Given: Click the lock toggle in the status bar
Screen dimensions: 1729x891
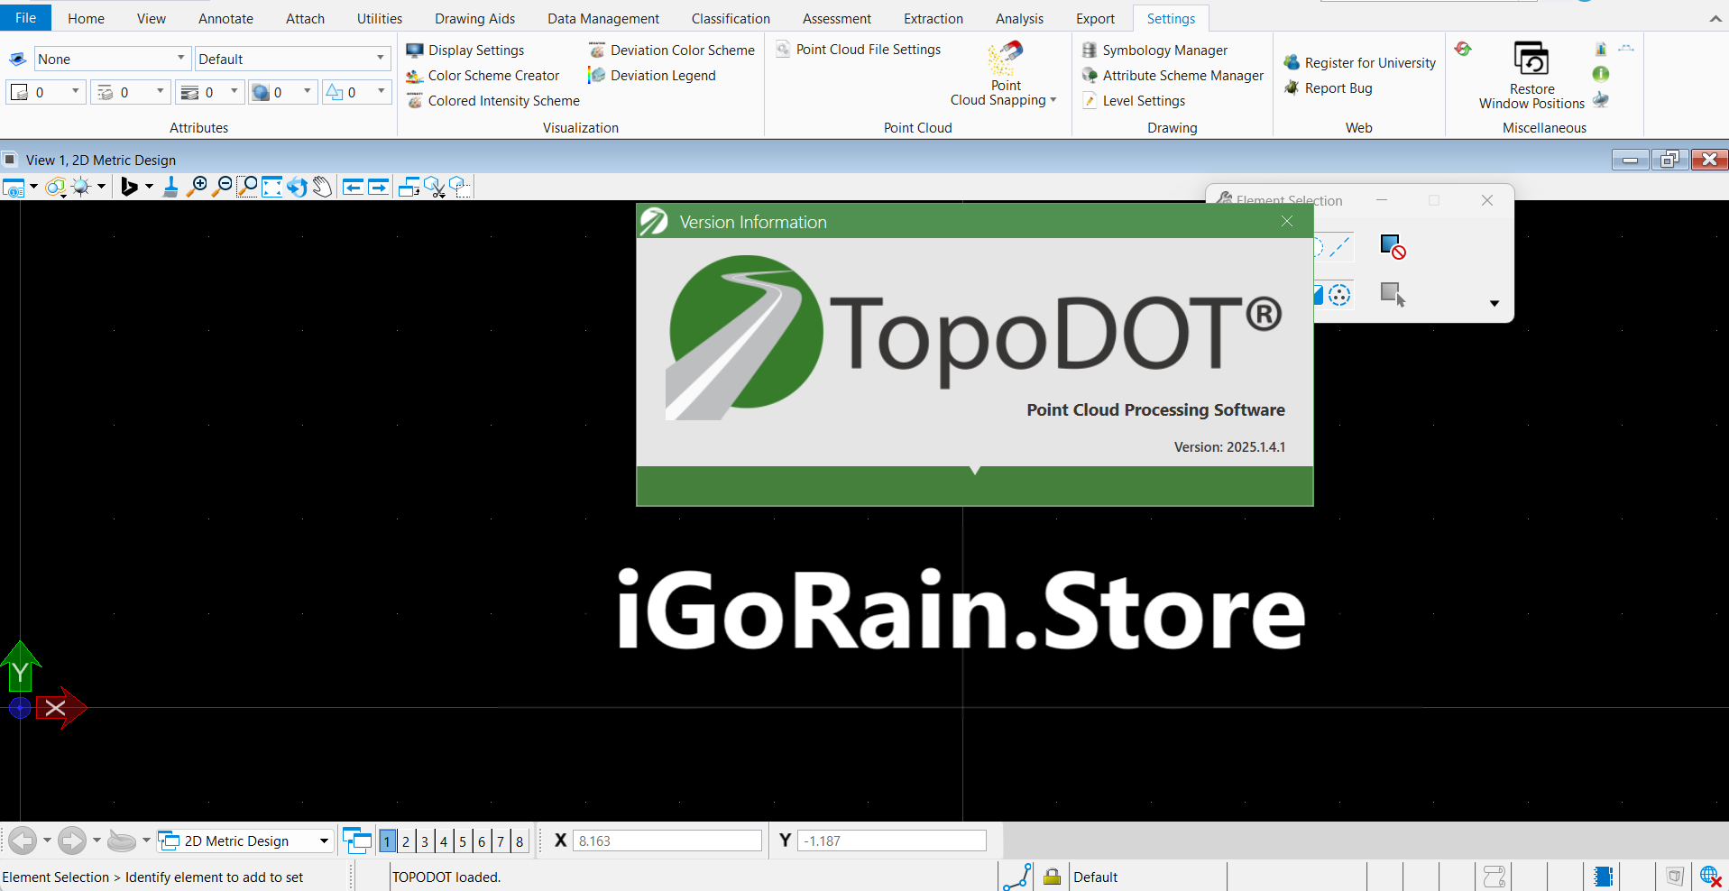Looking at the screenshot, I should pyautogui.click(x=1051, y=876).
